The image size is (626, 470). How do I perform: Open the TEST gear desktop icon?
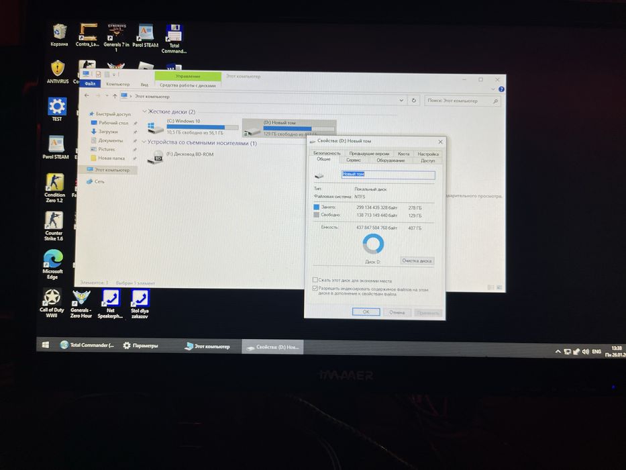coord(57,109)
